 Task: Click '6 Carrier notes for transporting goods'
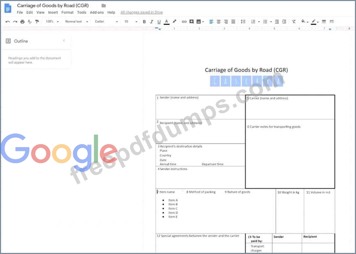pos(274,127)
